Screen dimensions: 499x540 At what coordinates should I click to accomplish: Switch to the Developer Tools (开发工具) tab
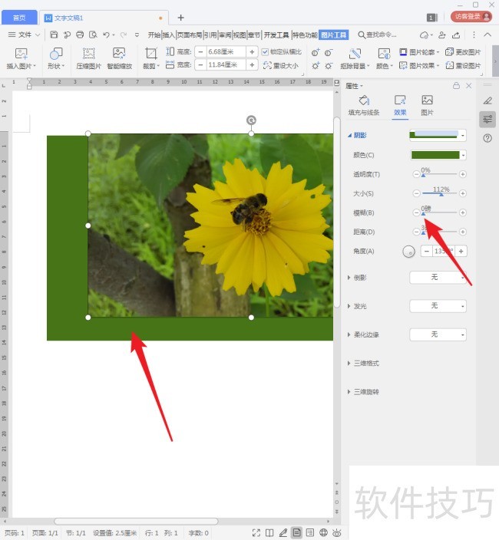[276, 35]
